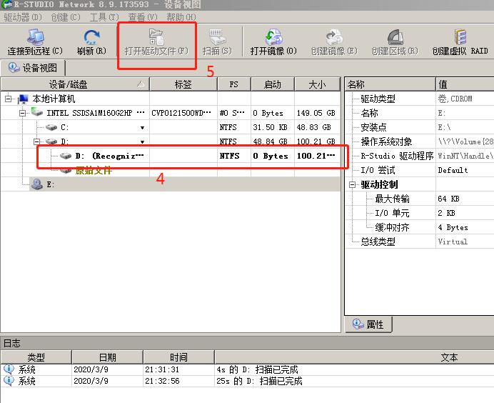Open the Tools (工具) menu
The image size is (494, 403).
tap(105, 17)
